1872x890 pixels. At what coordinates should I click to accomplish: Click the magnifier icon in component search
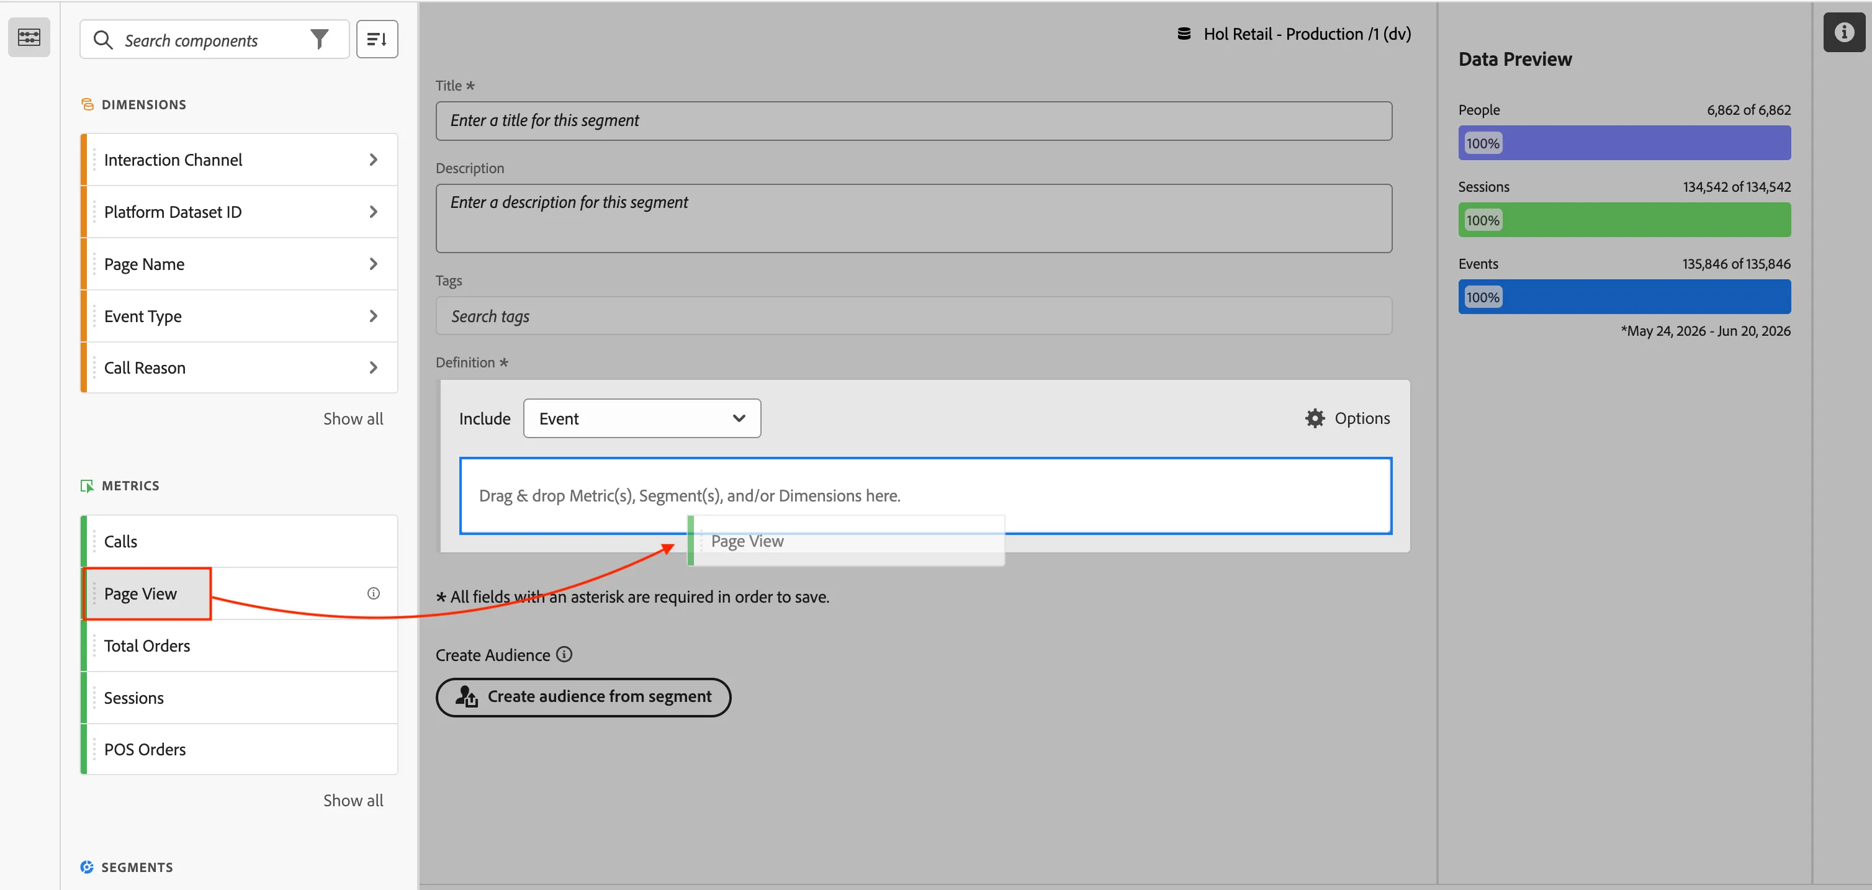(103, 40)
